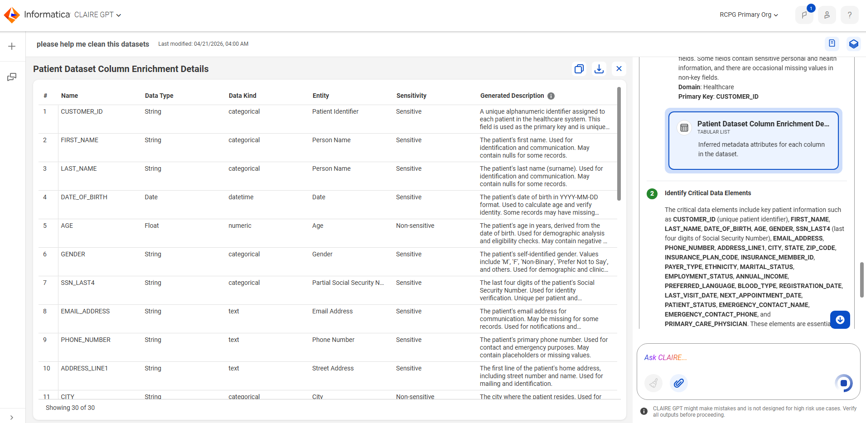Click the conversation title text
866x423 pixels.
click(93, 44)
